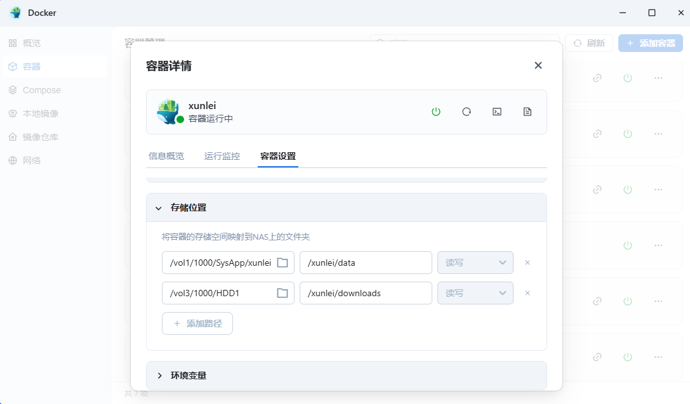Switch to the 信息概览 tab

tap(166, 156)
